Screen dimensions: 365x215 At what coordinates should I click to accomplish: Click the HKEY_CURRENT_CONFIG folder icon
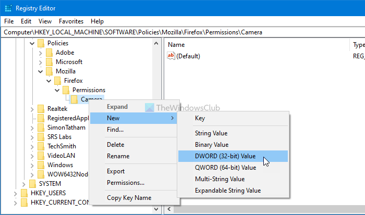tap(24, 203)
